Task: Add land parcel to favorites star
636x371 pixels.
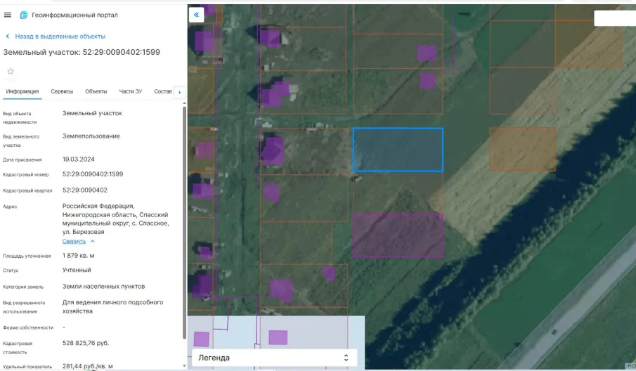Action: (x=11, y=71)
